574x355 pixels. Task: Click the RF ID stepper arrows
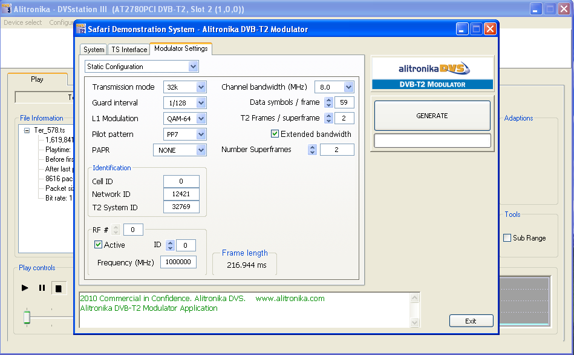tap(170, 245)
